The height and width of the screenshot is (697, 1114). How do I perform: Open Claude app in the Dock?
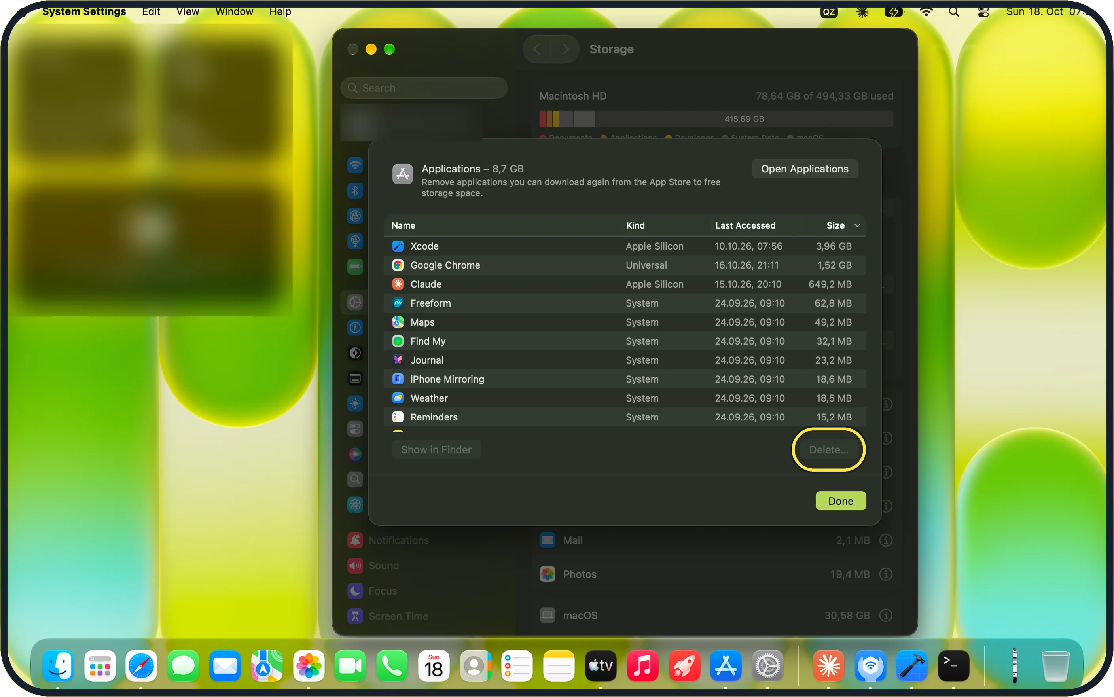(828, 666)
